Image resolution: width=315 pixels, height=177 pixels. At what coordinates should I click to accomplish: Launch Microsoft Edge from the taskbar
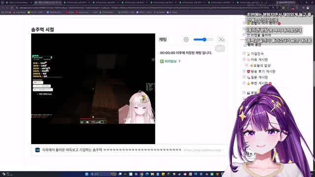point(147,174)
